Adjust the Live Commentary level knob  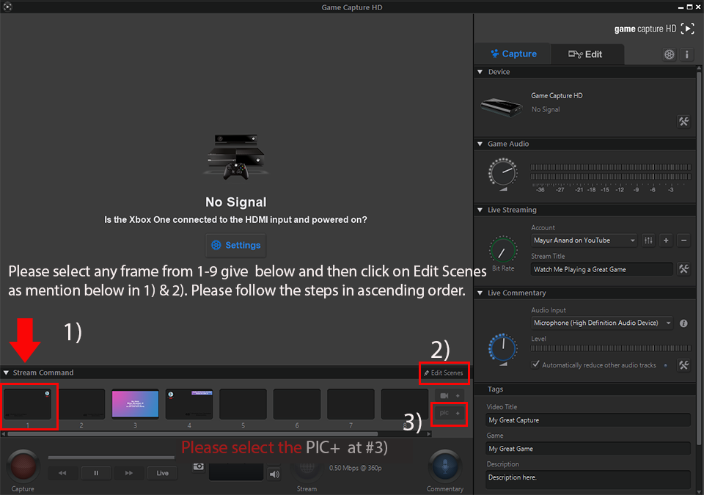point(503,348)
